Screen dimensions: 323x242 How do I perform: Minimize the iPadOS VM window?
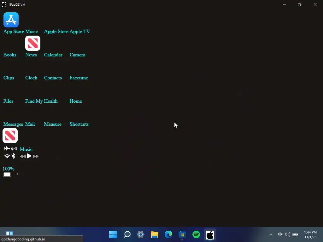tap(285, 4)
